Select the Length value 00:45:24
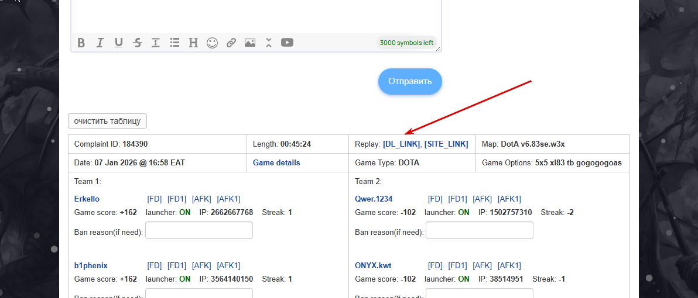The image size is (698, 298). 296,144
